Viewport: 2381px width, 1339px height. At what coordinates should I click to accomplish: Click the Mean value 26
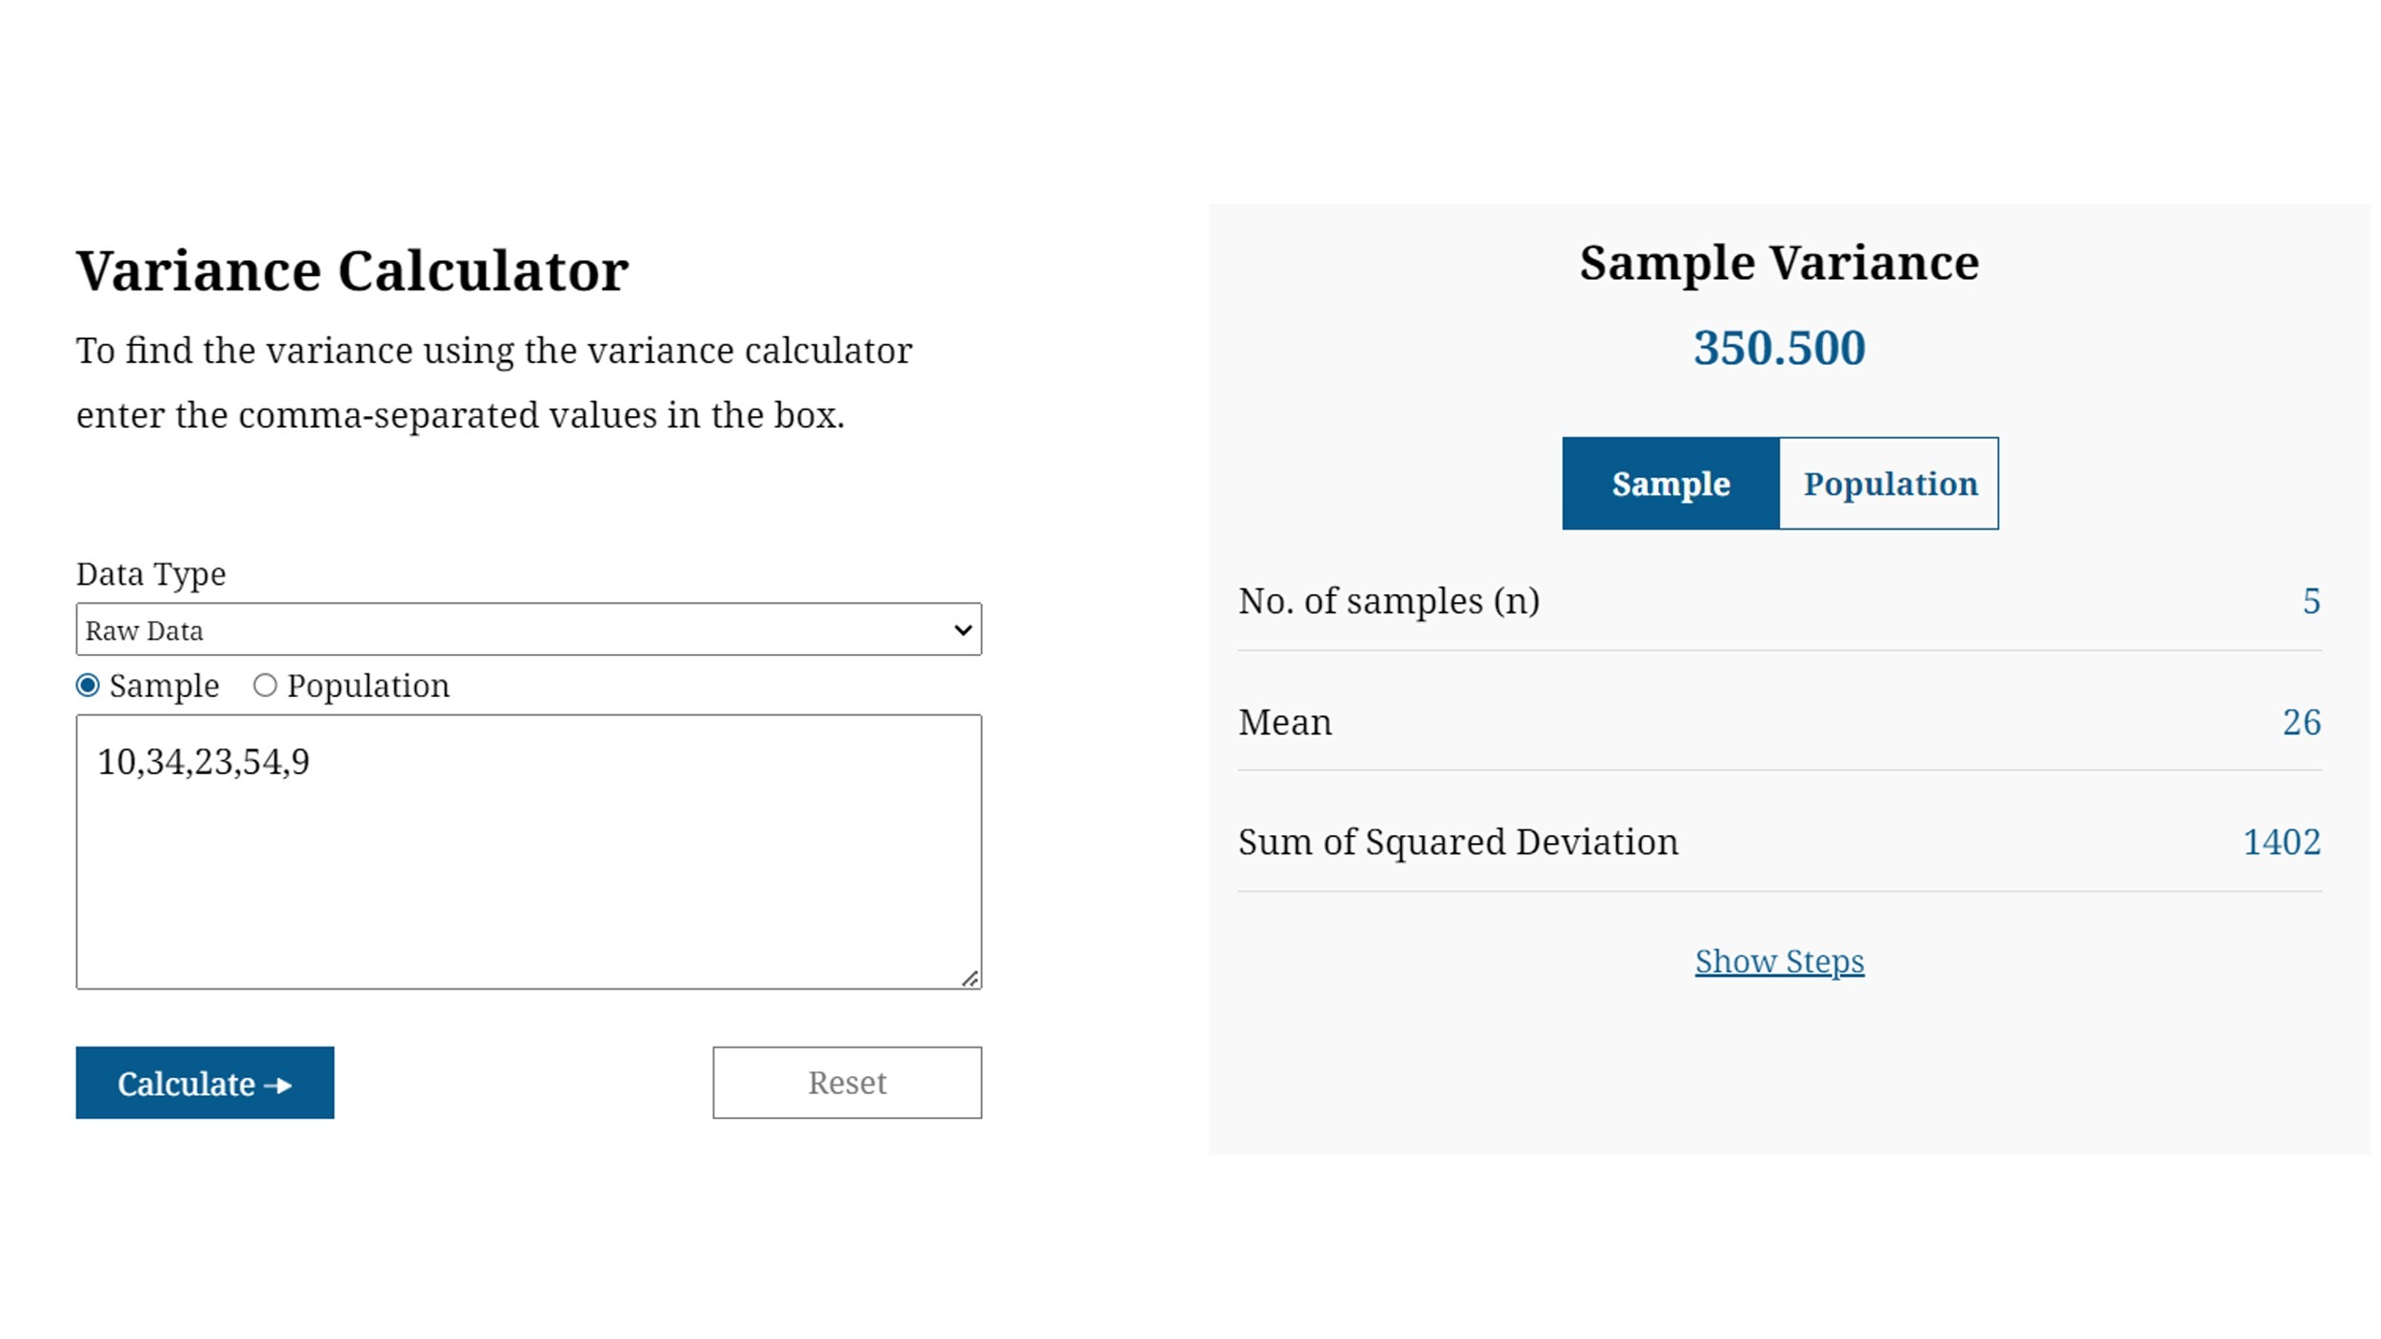(2300, 723)
